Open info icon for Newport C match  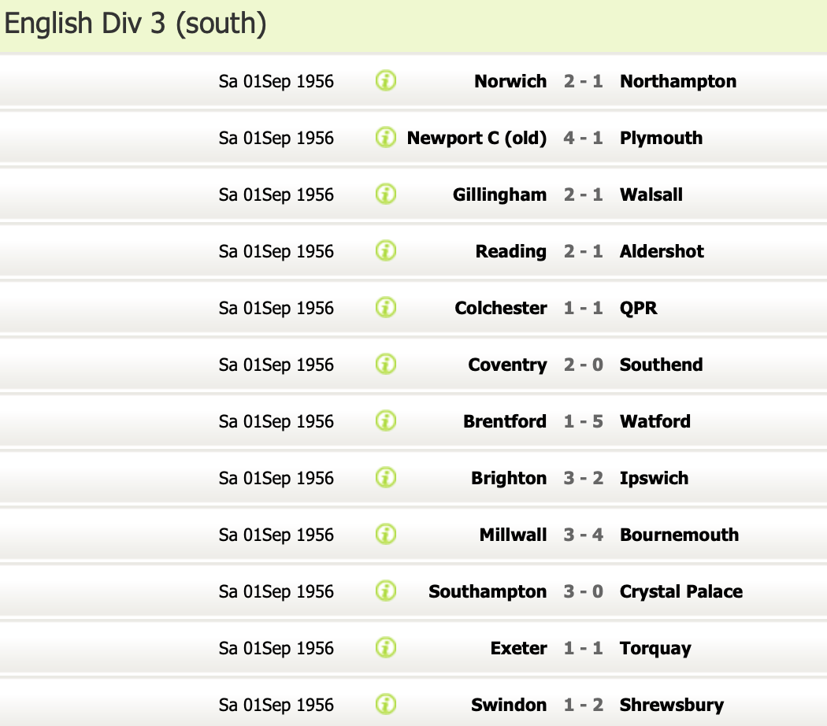click(386, 138)
